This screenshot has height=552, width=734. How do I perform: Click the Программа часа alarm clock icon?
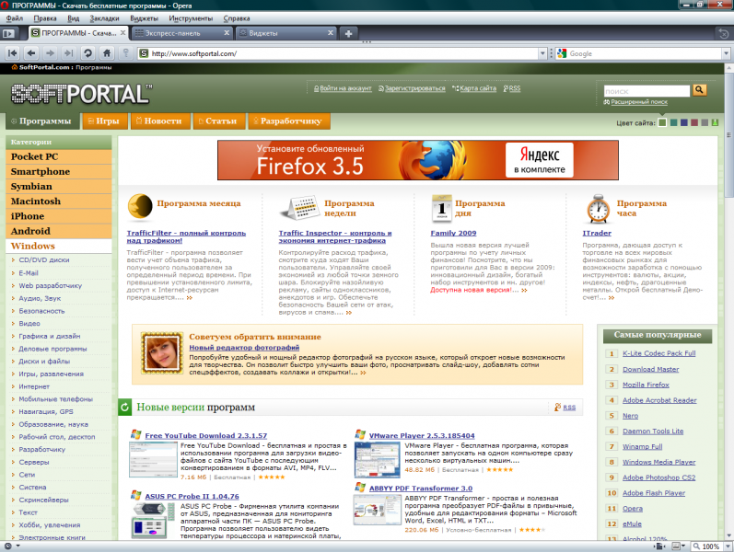pos(599,209)
